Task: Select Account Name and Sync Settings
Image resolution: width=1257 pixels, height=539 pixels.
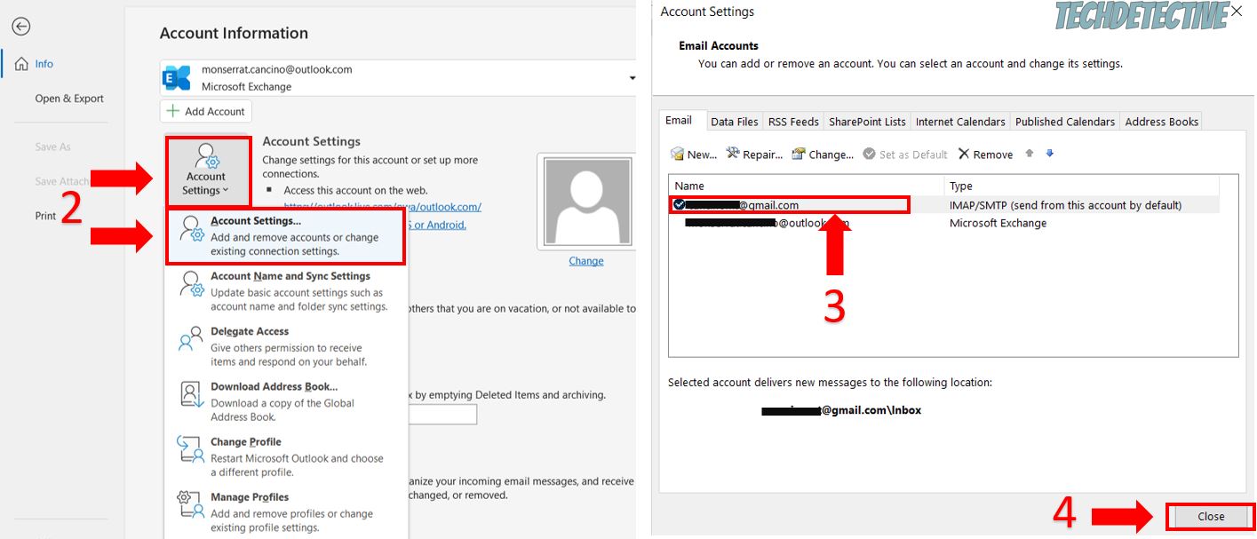Action: pyautogui.click(x=290, y=276)
